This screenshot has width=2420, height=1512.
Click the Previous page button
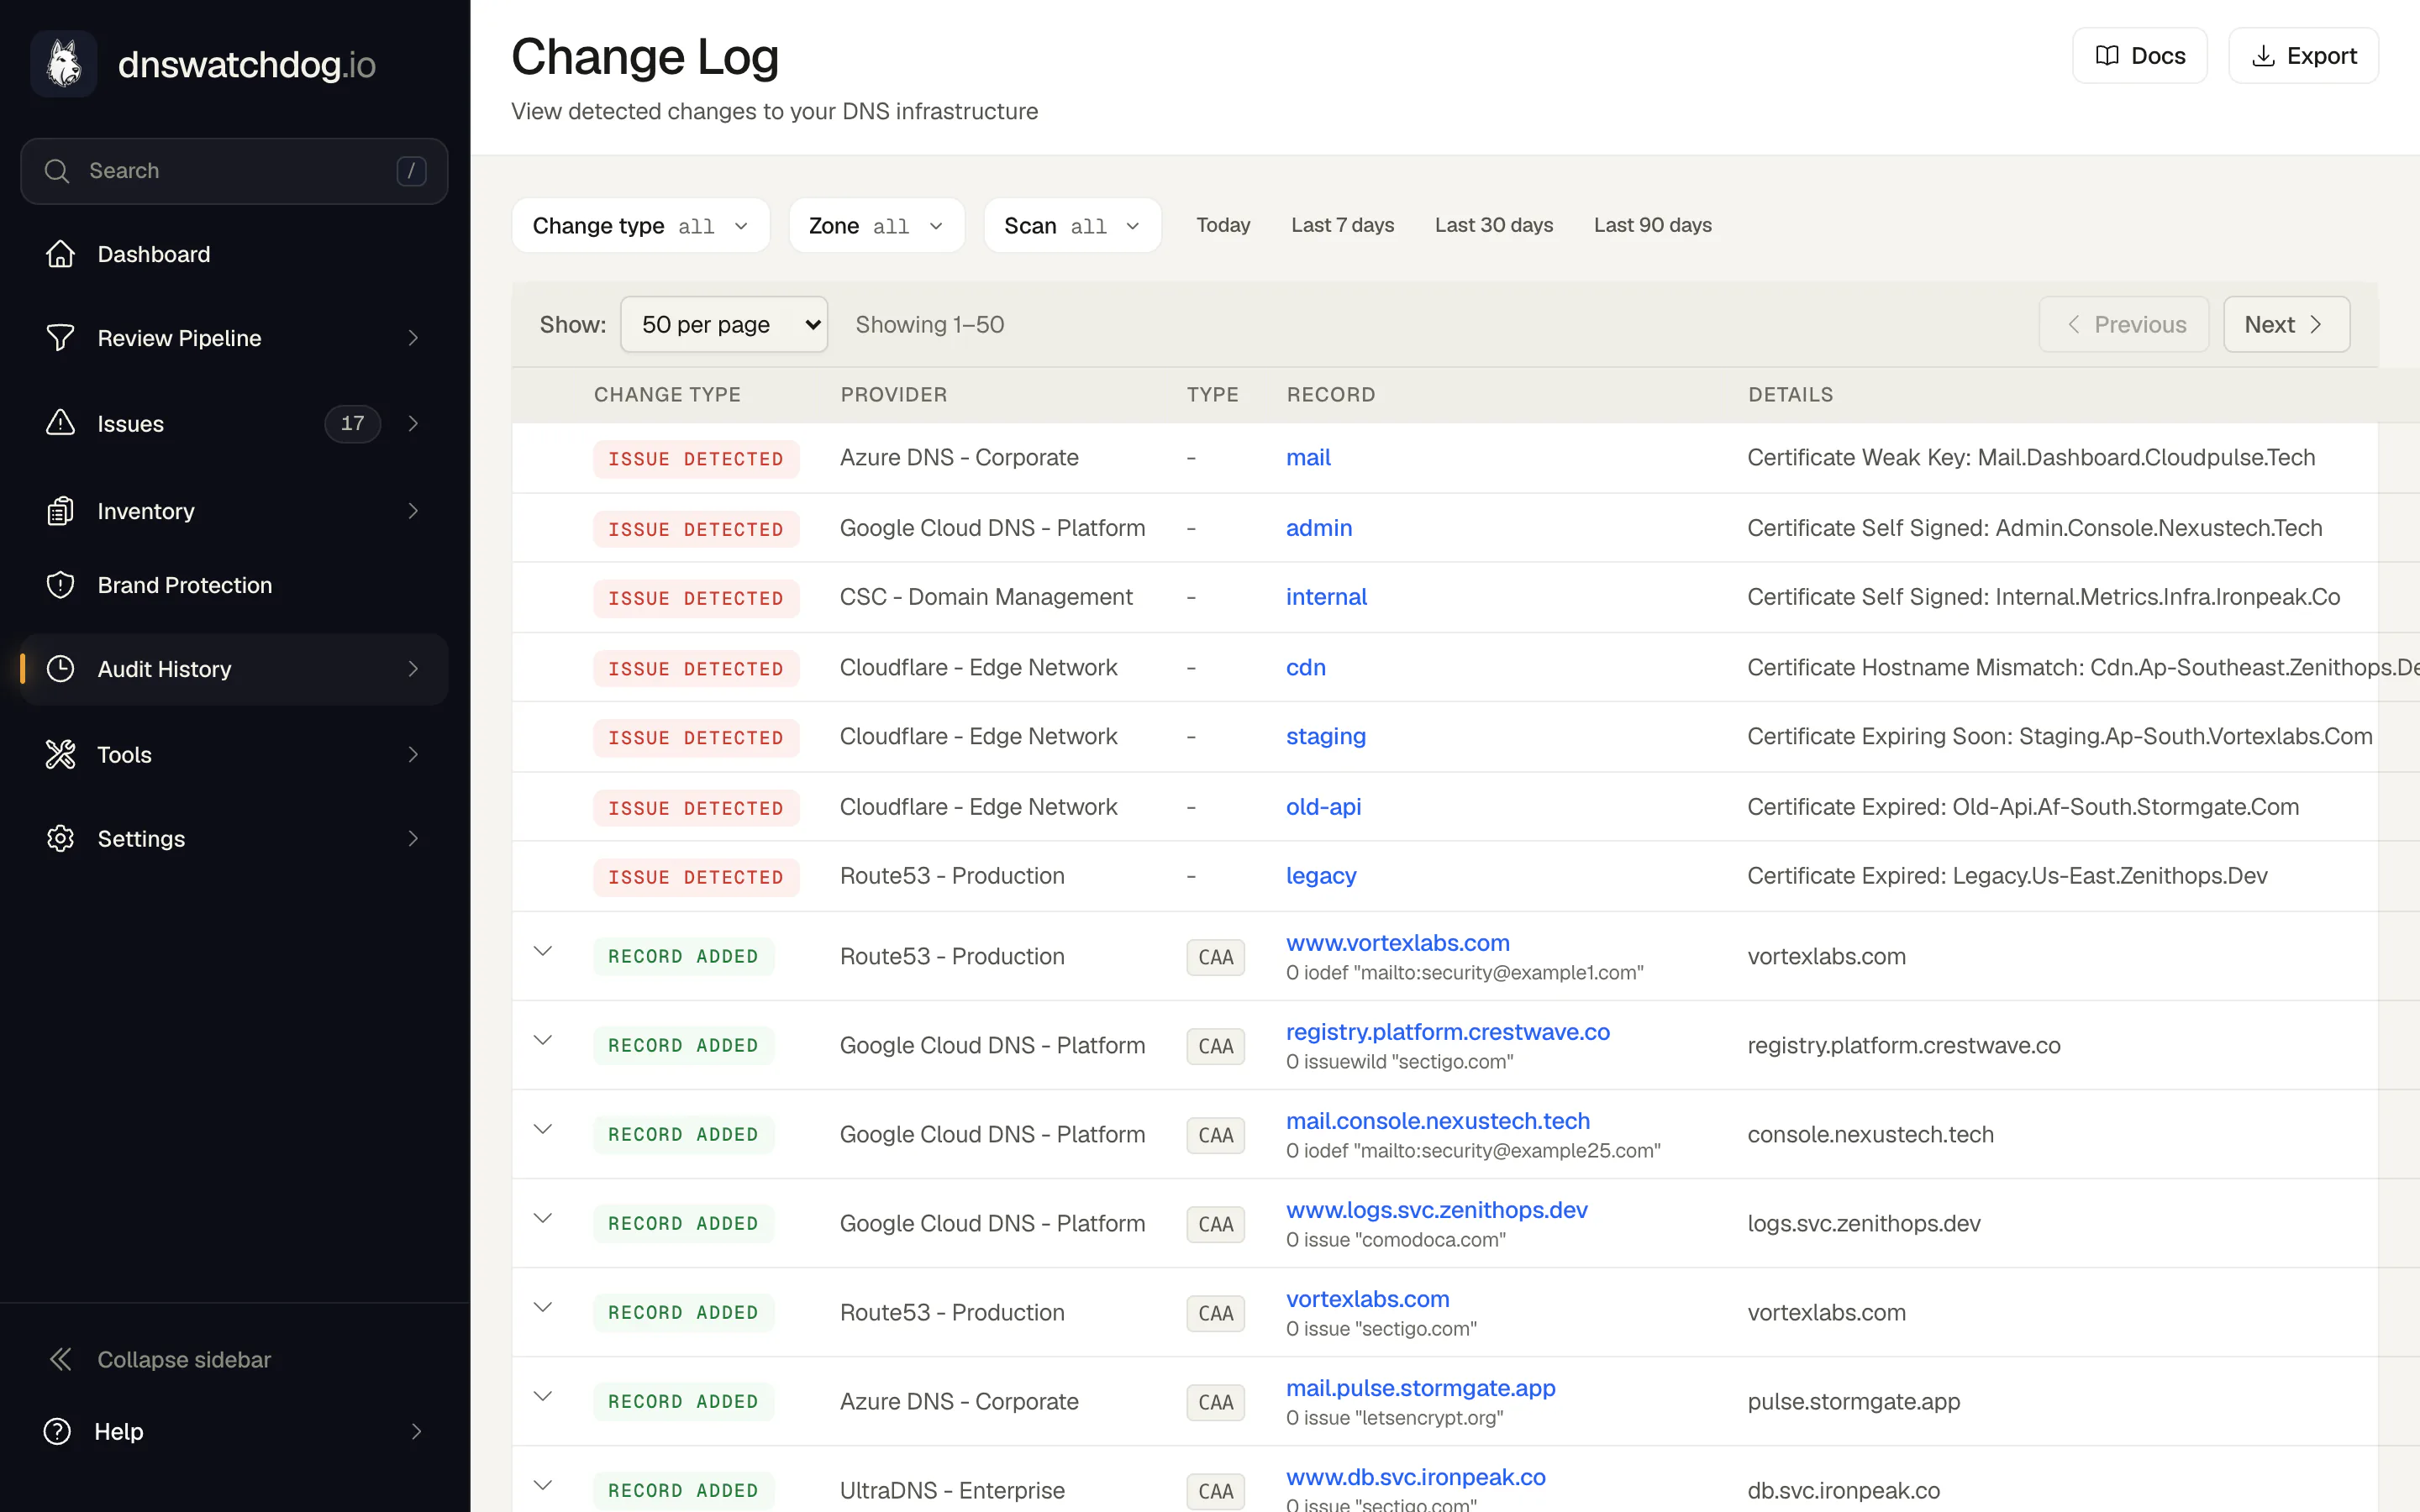click(x=2123, y=324)
